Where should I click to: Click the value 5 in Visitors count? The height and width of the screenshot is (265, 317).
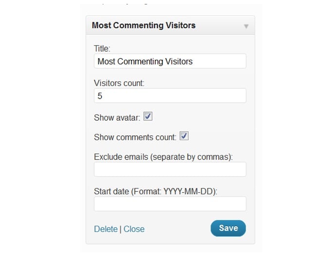pyautogui.click(x=100, y=96)
